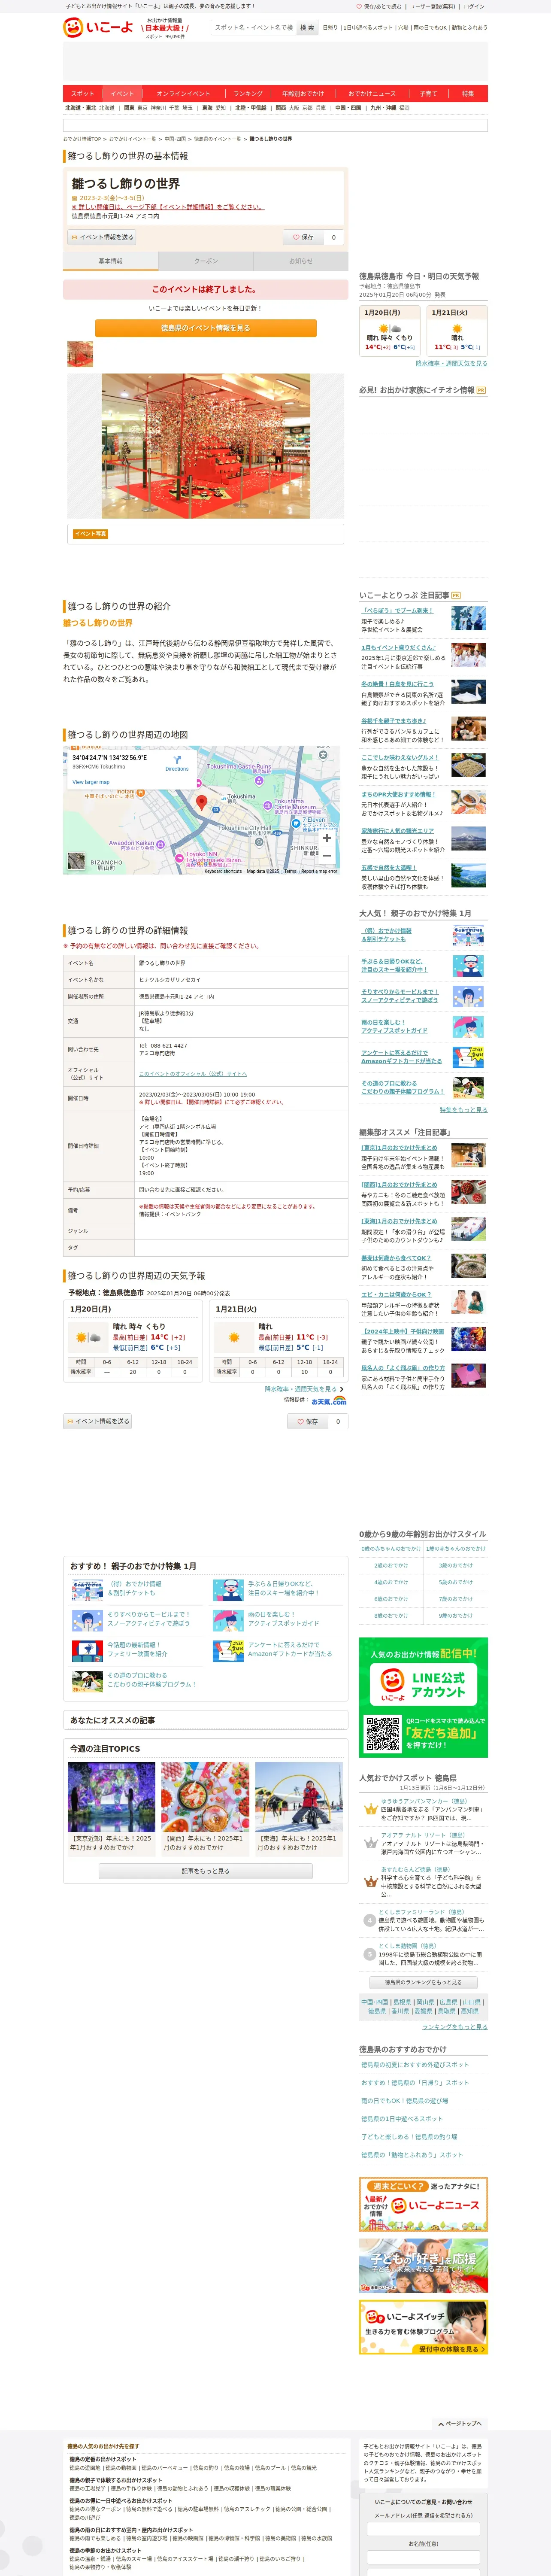Click 1月21日 sidebar sunny weather icon
Viewport: 551px width, 2576px height.
coord(457,328)
